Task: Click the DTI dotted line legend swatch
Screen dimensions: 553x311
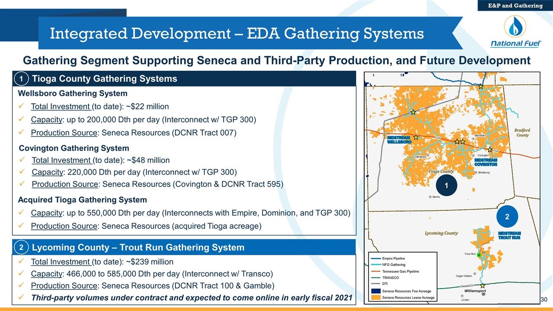Action: (x=375, y=284)
